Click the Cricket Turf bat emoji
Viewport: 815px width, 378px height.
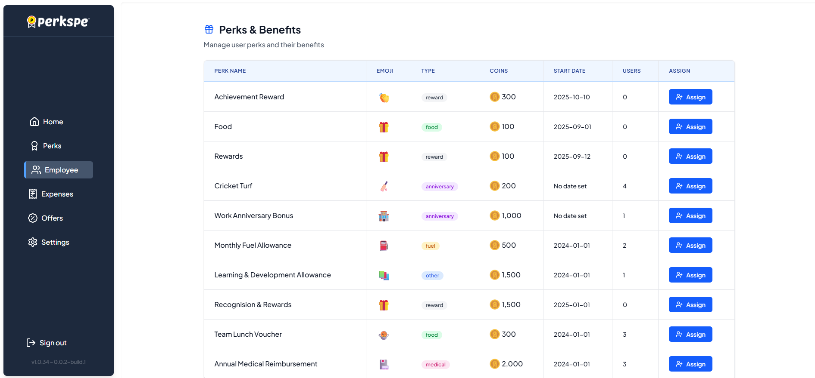coord(384,186)
